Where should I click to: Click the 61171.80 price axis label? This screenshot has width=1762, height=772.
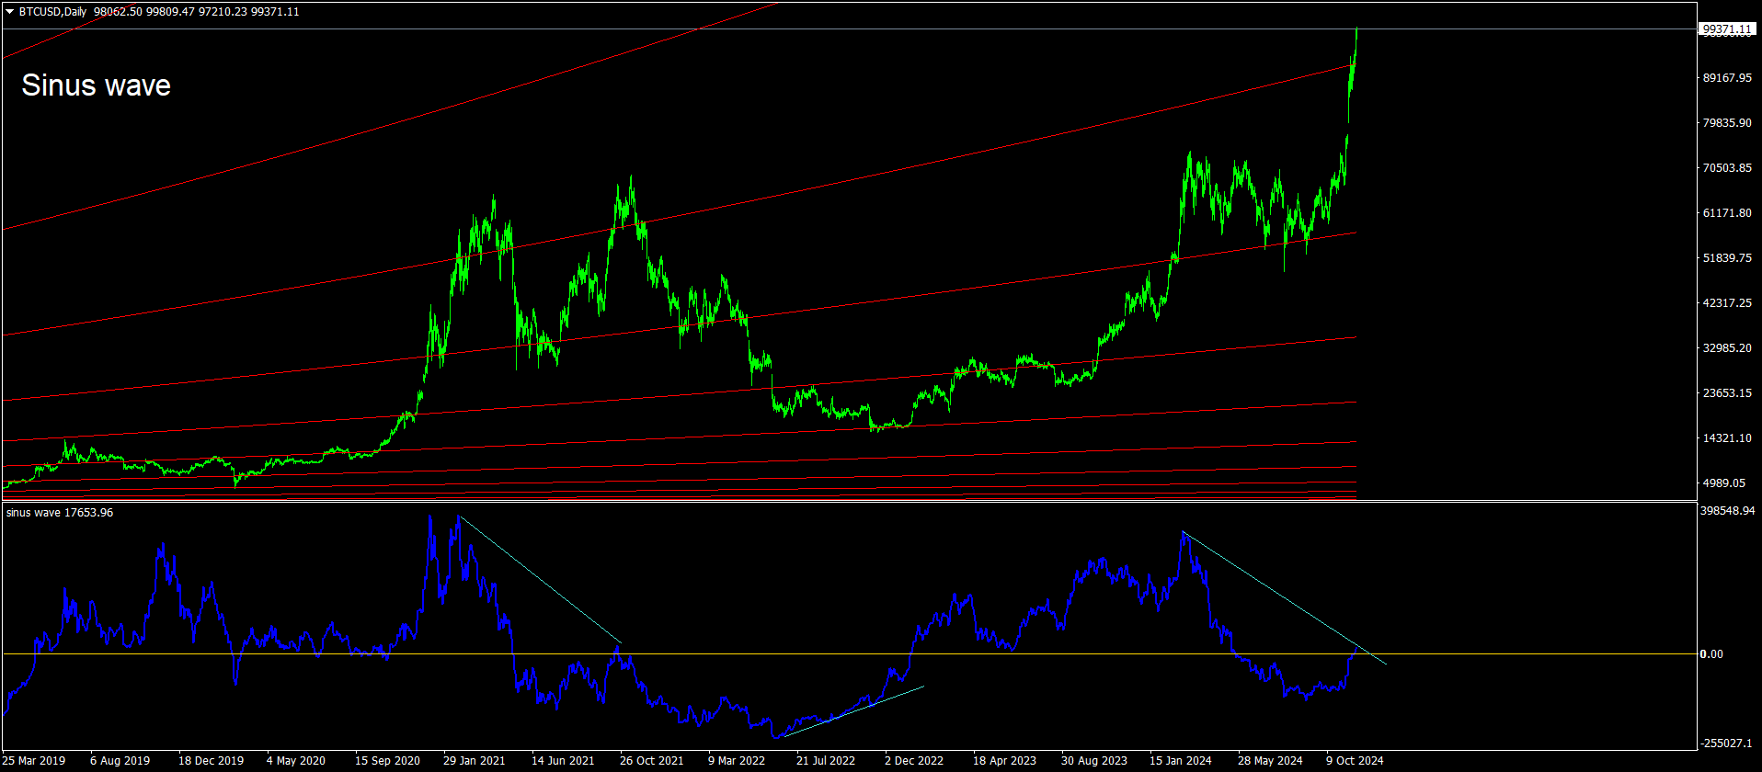(x=1727, y=213)
